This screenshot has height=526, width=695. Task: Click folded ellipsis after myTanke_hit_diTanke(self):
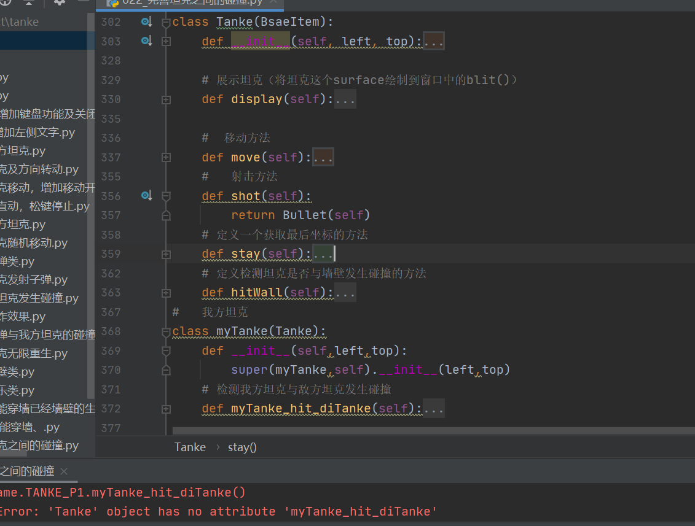(433, 408)
